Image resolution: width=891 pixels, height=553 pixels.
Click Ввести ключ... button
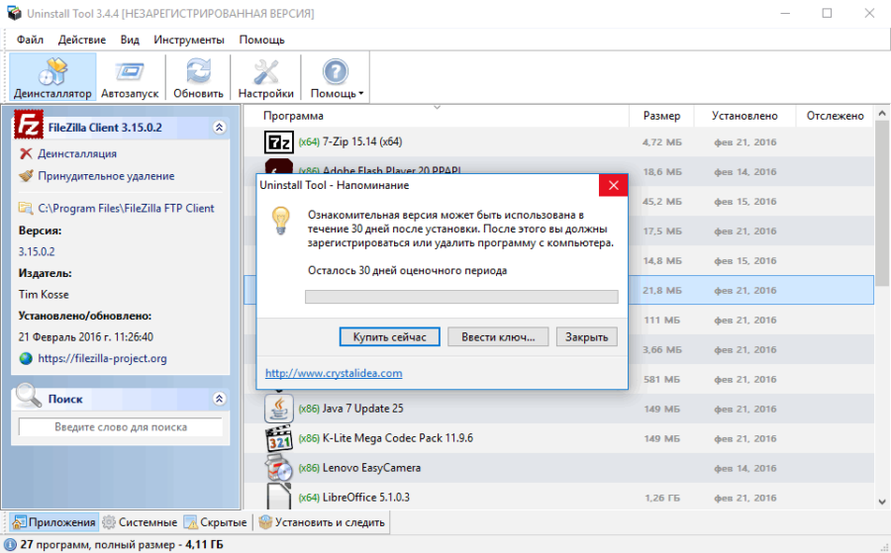pos(498,336)
